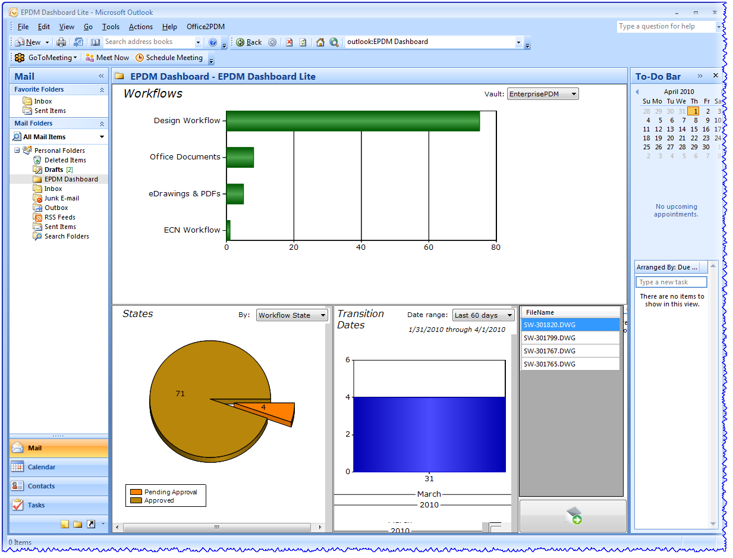Click the Design Workflow green bar

(353, 121)
